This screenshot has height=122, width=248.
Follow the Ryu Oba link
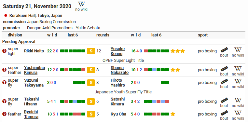(x=118, y=114)
